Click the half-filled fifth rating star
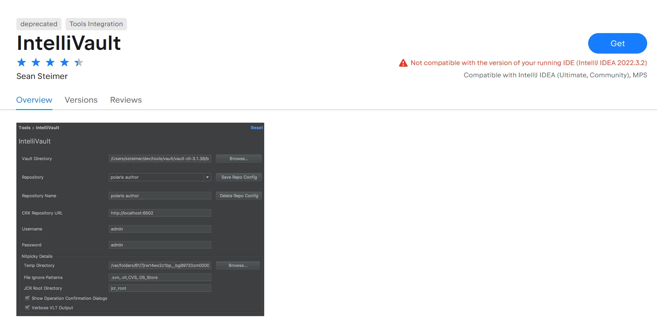 pos(79,62)
